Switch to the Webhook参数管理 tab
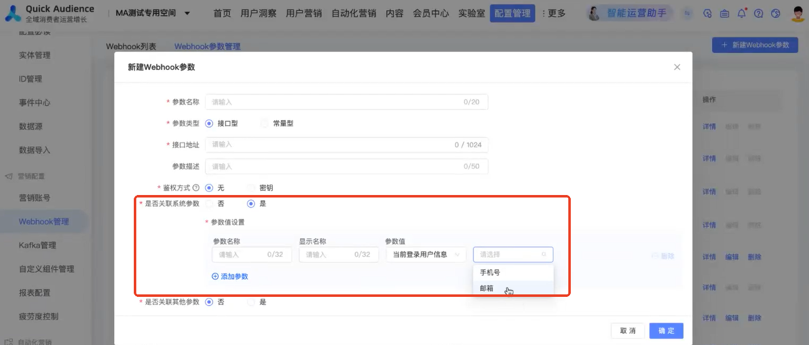This screenshot has height=345, width=809. (x=208, y=46)
